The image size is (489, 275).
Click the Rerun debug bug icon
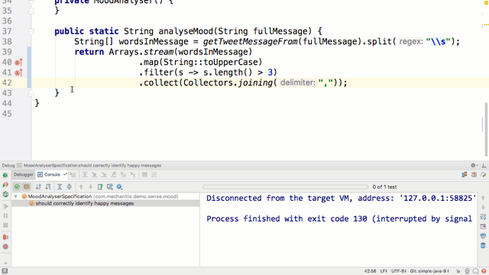5,175
